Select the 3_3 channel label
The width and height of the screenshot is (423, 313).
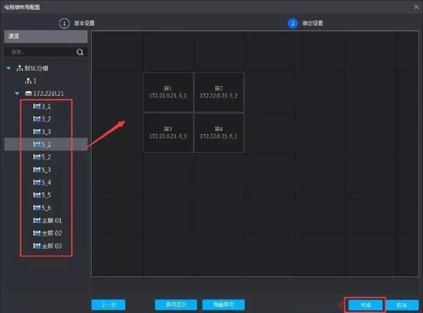46,132
